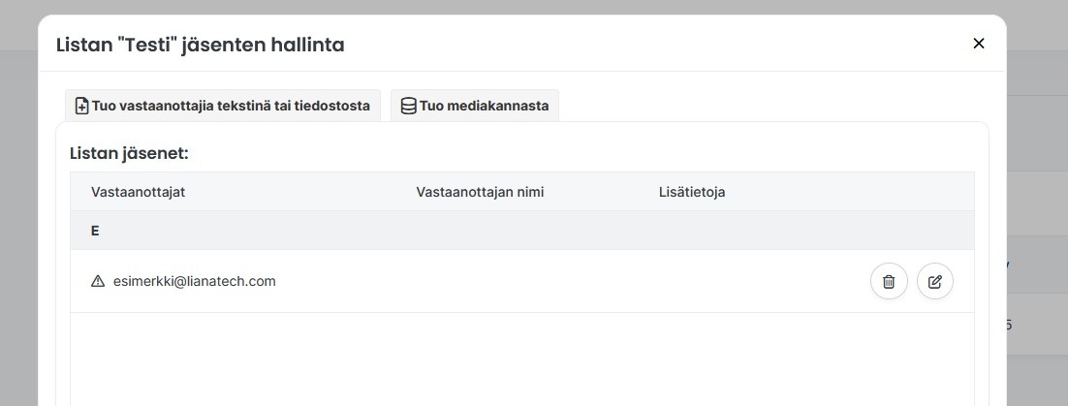This screenshot has height=406, width=1068.
Task: Click the dialog title Listan "Testi" jäsenten hallinta
Action: point(201,45)
